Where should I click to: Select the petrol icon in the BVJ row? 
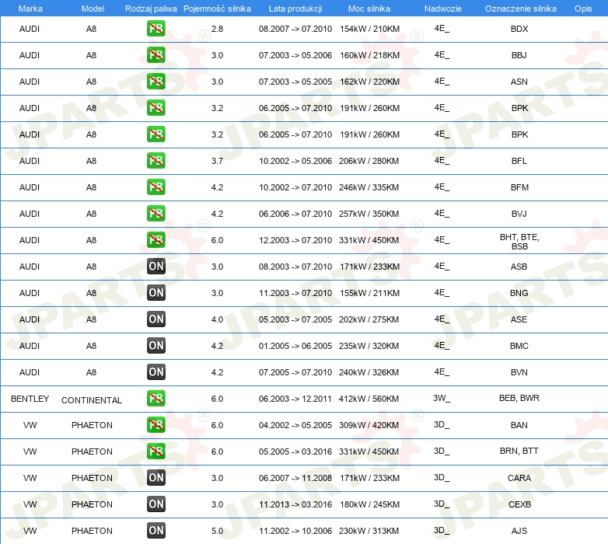pyautogui.click(x=155, y=213)
